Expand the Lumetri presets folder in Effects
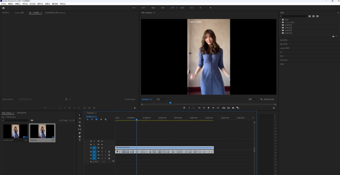The image size is (340, 175). point(280,22)
